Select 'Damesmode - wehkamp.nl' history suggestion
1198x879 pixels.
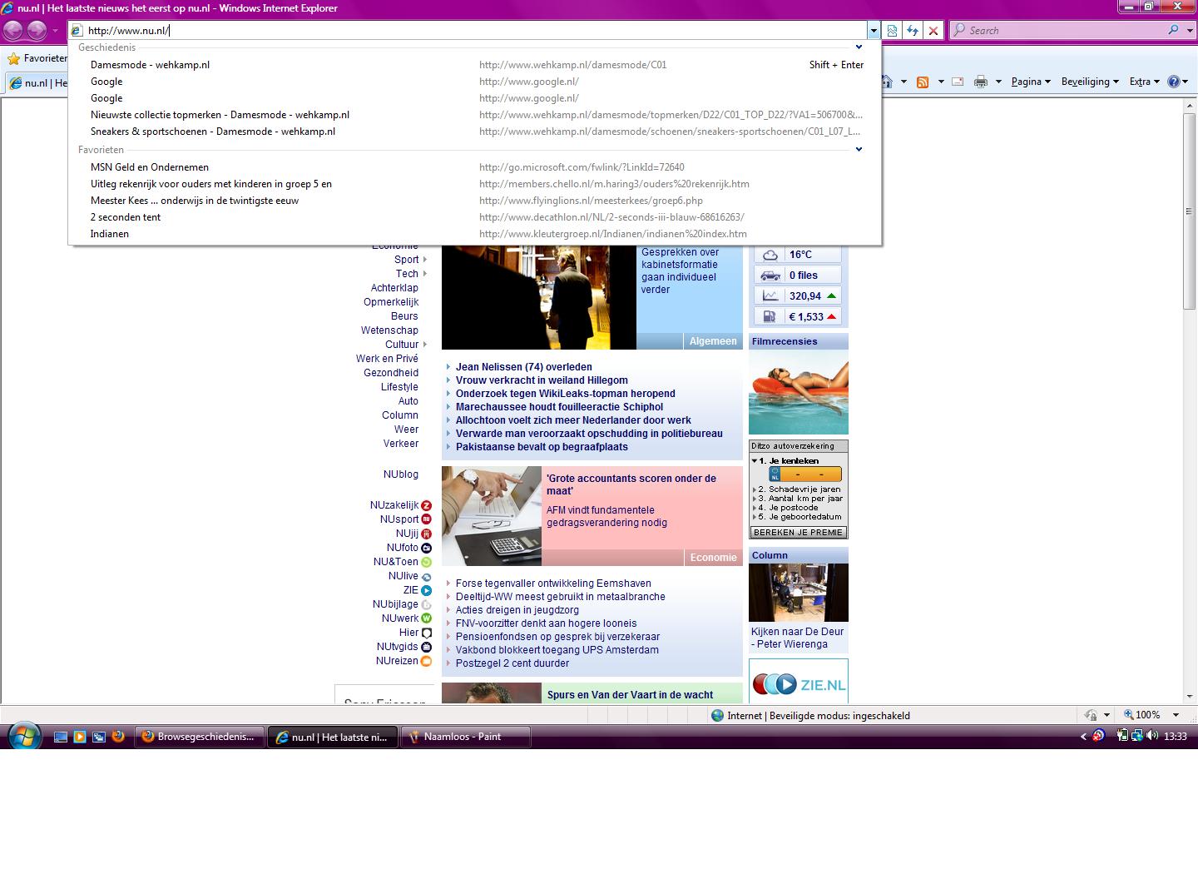coord(475,65)
